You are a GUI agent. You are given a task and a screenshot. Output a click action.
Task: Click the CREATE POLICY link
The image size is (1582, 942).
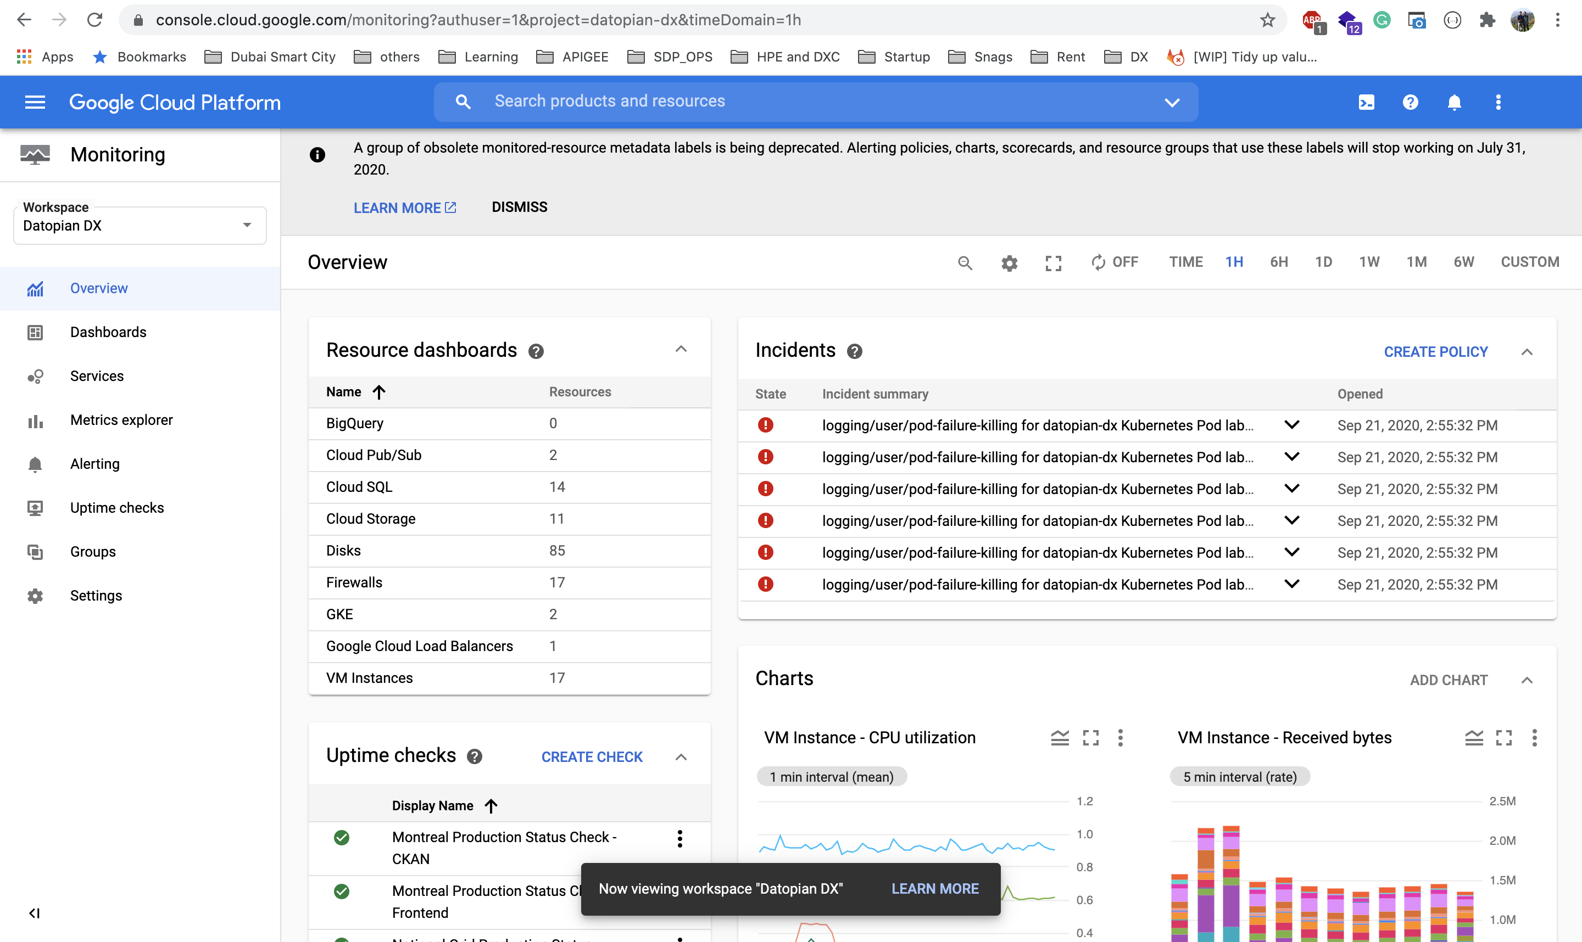pos(1435,352)
